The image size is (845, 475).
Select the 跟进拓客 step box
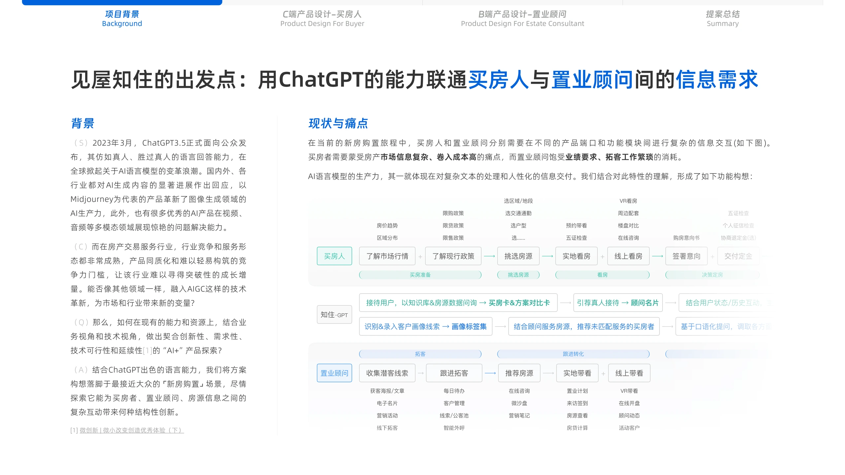point(454,373)
